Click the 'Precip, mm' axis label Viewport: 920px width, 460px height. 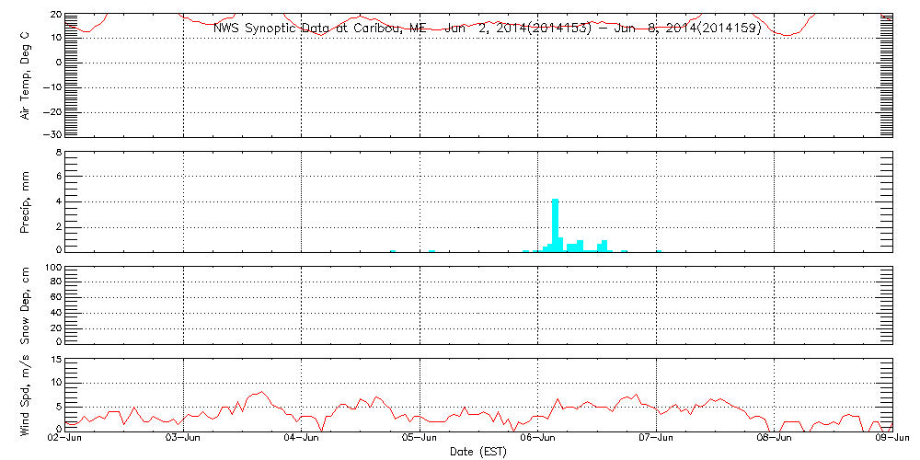[x=26, y=201]
